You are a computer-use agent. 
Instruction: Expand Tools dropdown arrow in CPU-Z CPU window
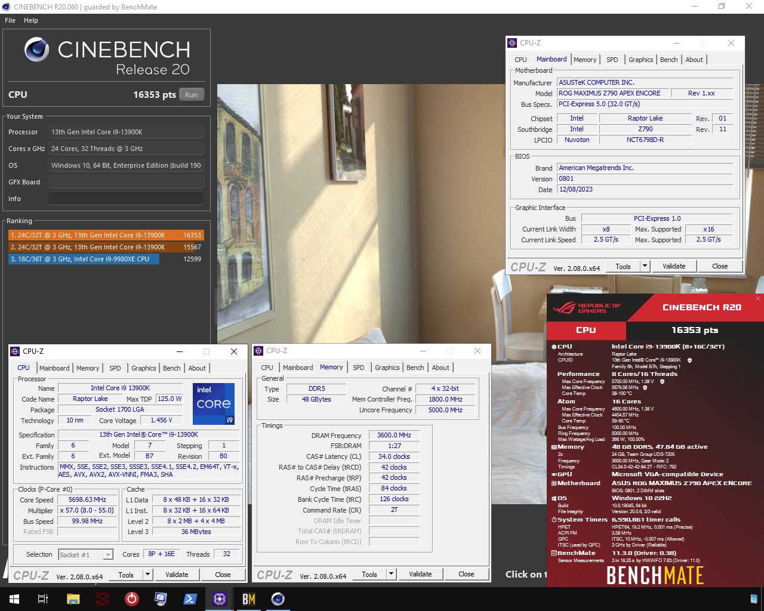(147, 575)
